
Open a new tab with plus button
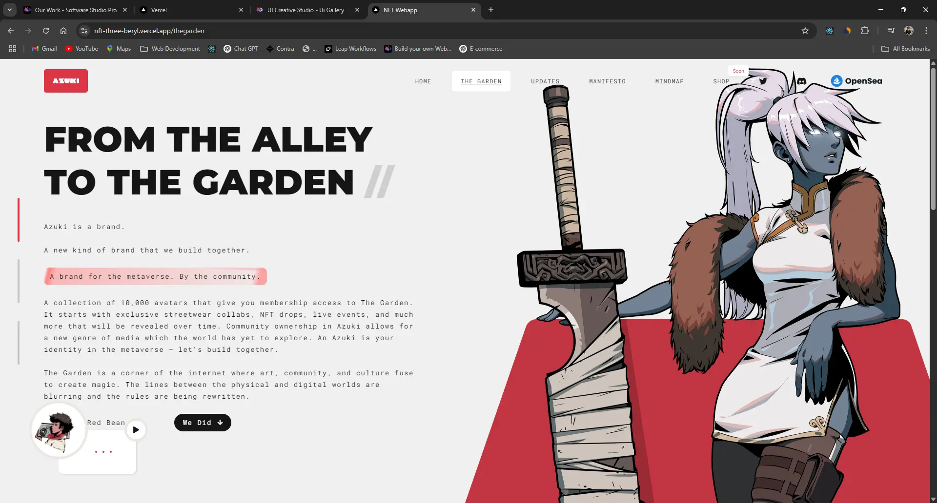[x=491, y=10]
